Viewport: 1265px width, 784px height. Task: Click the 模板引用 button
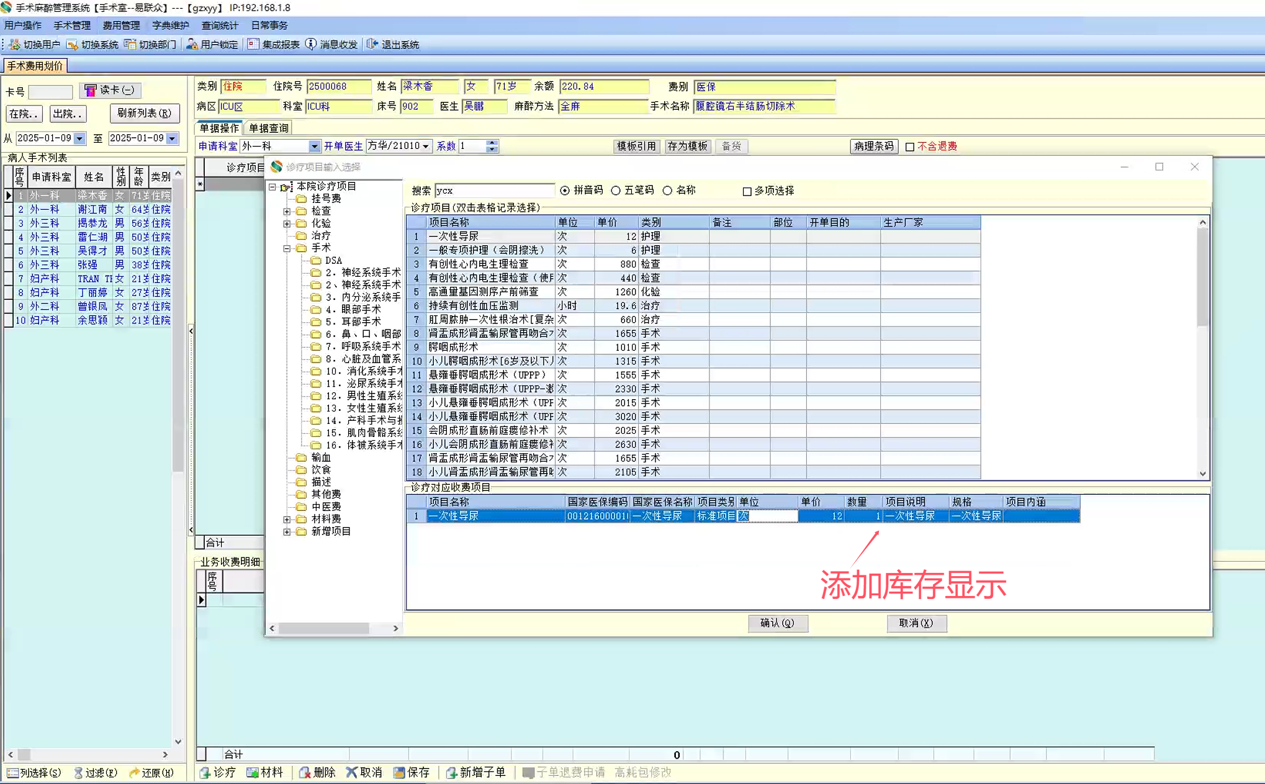[x=636, y=146]
